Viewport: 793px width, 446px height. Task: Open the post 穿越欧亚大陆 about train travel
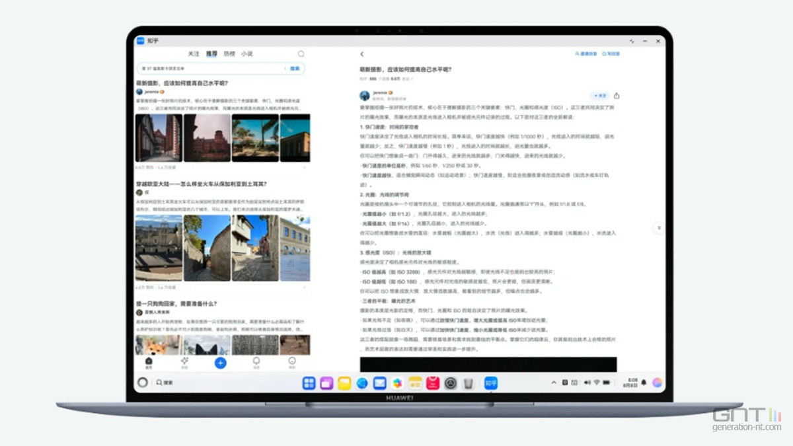point(201,184)
